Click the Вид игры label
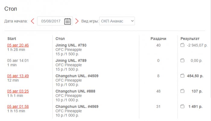The height and width of the screenshot is (121, 211). coord(90,21)
